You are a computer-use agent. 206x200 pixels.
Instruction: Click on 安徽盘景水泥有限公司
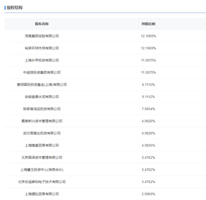(42, 97)
